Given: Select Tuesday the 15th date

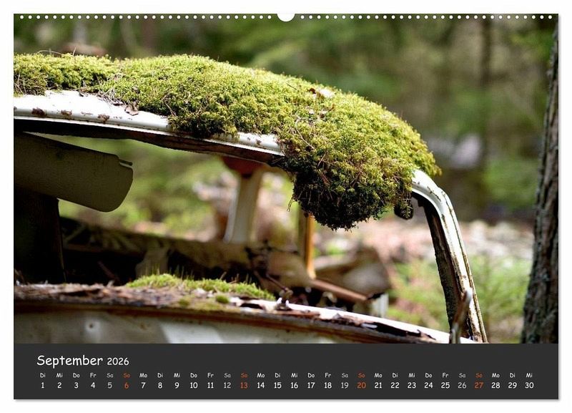Looking at the screenshot, I should click(x=277, y=385).
